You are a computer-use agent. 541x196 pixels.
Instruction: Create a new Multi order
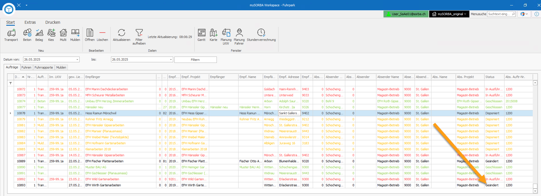pos(63,35)
